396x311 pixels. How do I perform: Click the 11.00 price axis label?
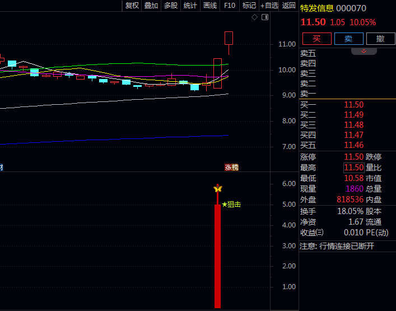(x=287, y=44)
